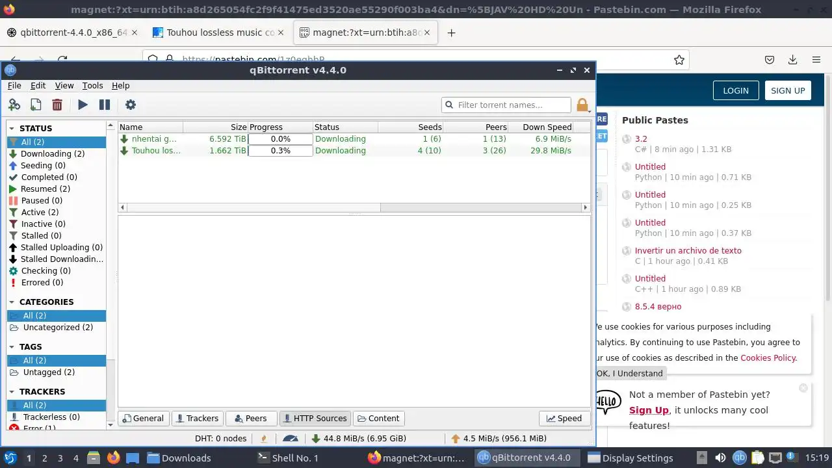Viewport: 832px width, 468px height.
Task: Click the Pocket save icon in Firefox
Action: click(x=770, y=60)
